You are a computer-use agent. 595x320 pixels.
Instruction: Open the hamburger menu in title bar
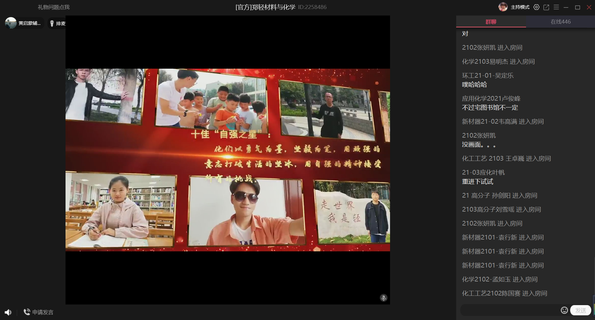click(556, 7)
